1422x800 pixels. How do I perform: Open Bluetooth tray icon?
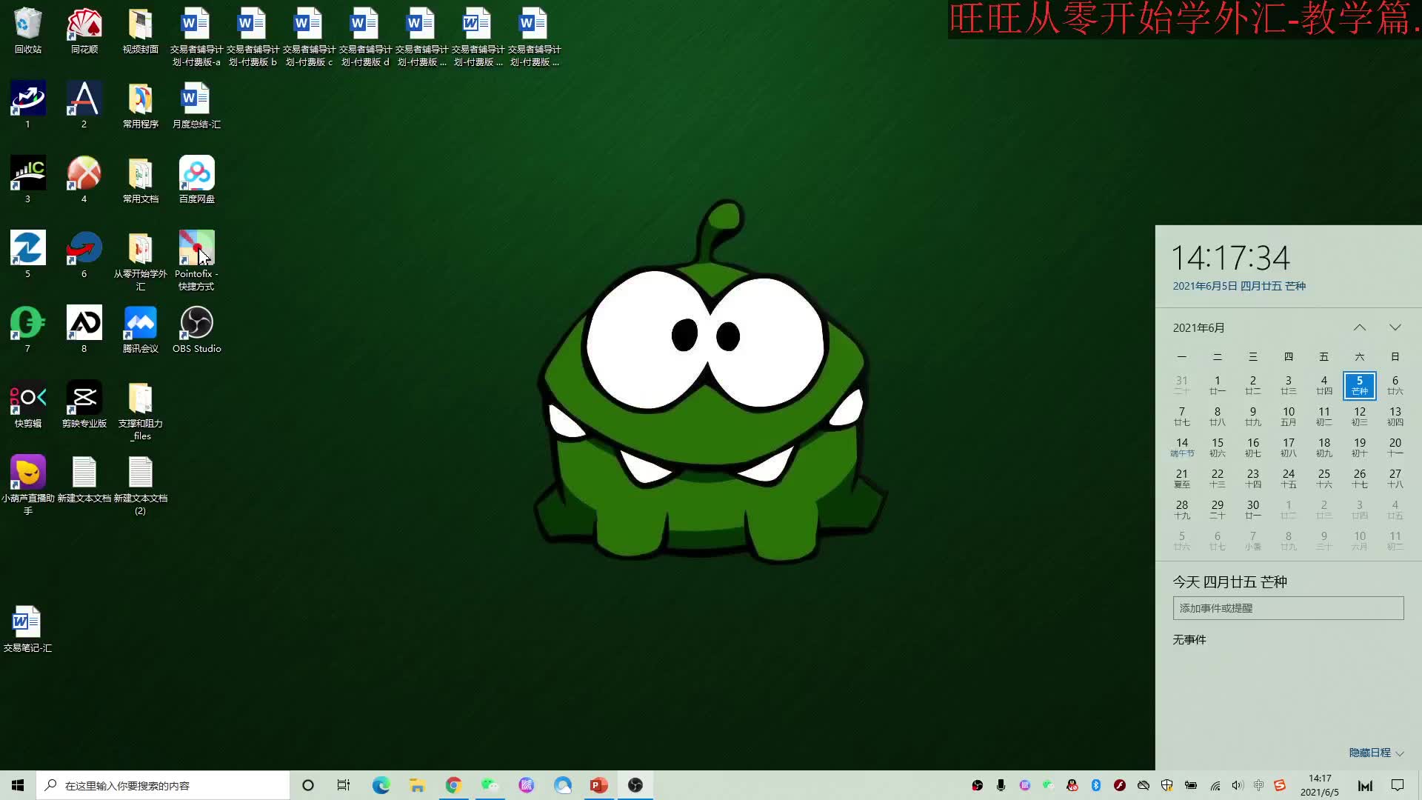click(x=1096, y=785)
